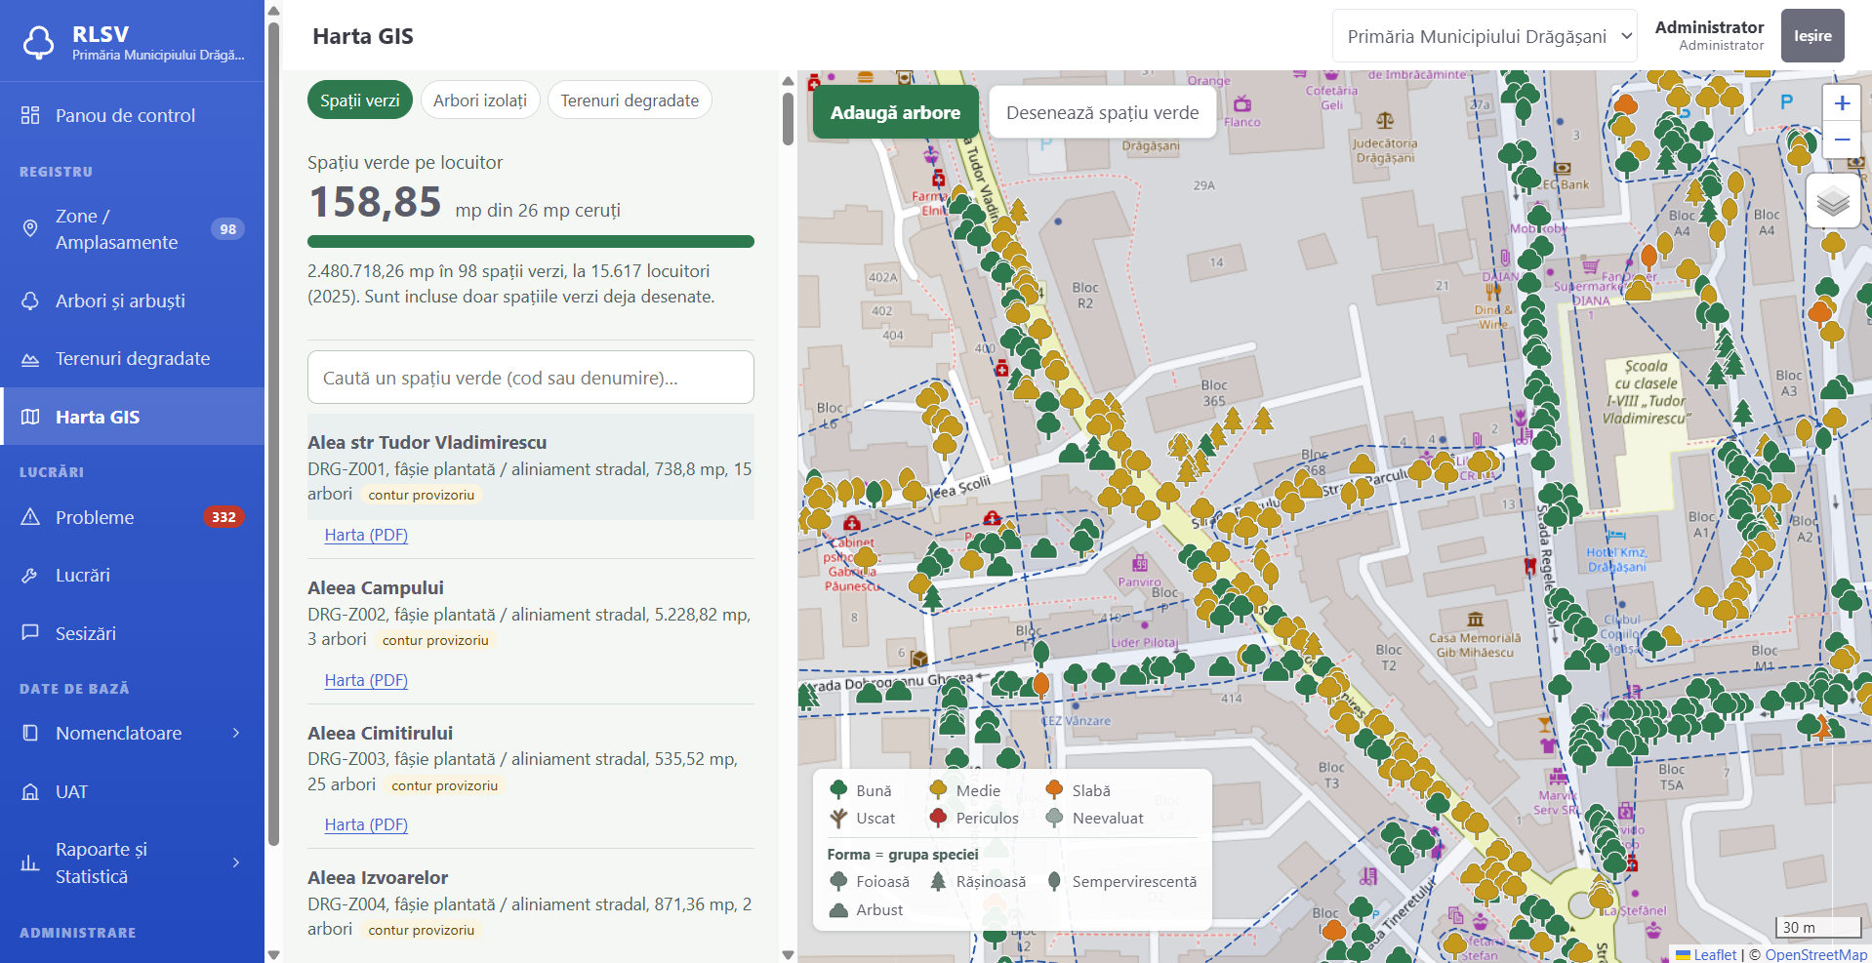Open Harta (PDF) link for Aleea Campului
Viewport: 1872px width, 963px height.
[366, 680]
